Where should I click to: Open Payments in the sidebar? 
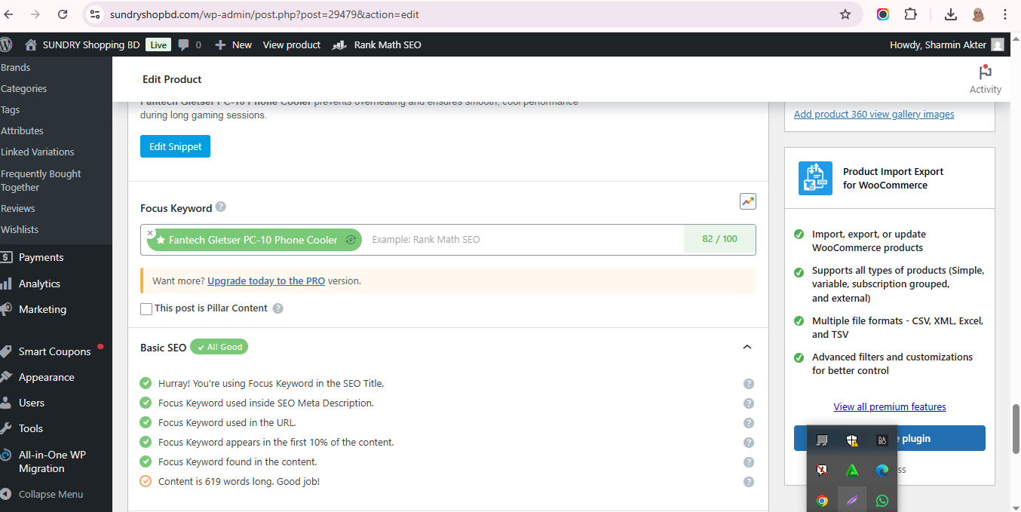[41, 257]
